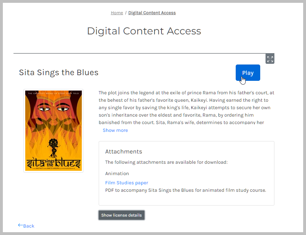The width and height of the screenshot is (306, 235).
Task: Click the fullscreen expand icon
Action: click(270, 59)
